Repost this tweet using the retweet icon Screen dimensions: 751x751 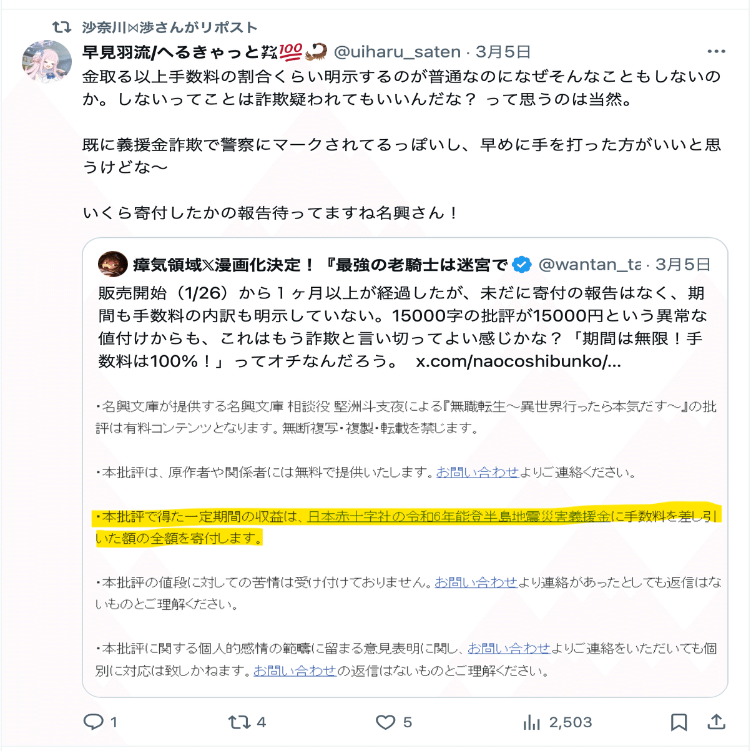[x=238, y=722]
